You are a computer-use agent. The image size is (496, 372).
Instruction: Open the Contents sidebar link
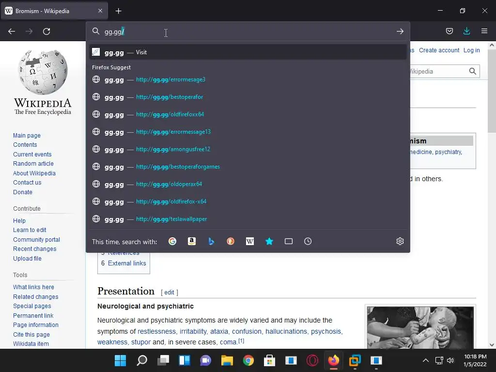(x=25, y=144)
